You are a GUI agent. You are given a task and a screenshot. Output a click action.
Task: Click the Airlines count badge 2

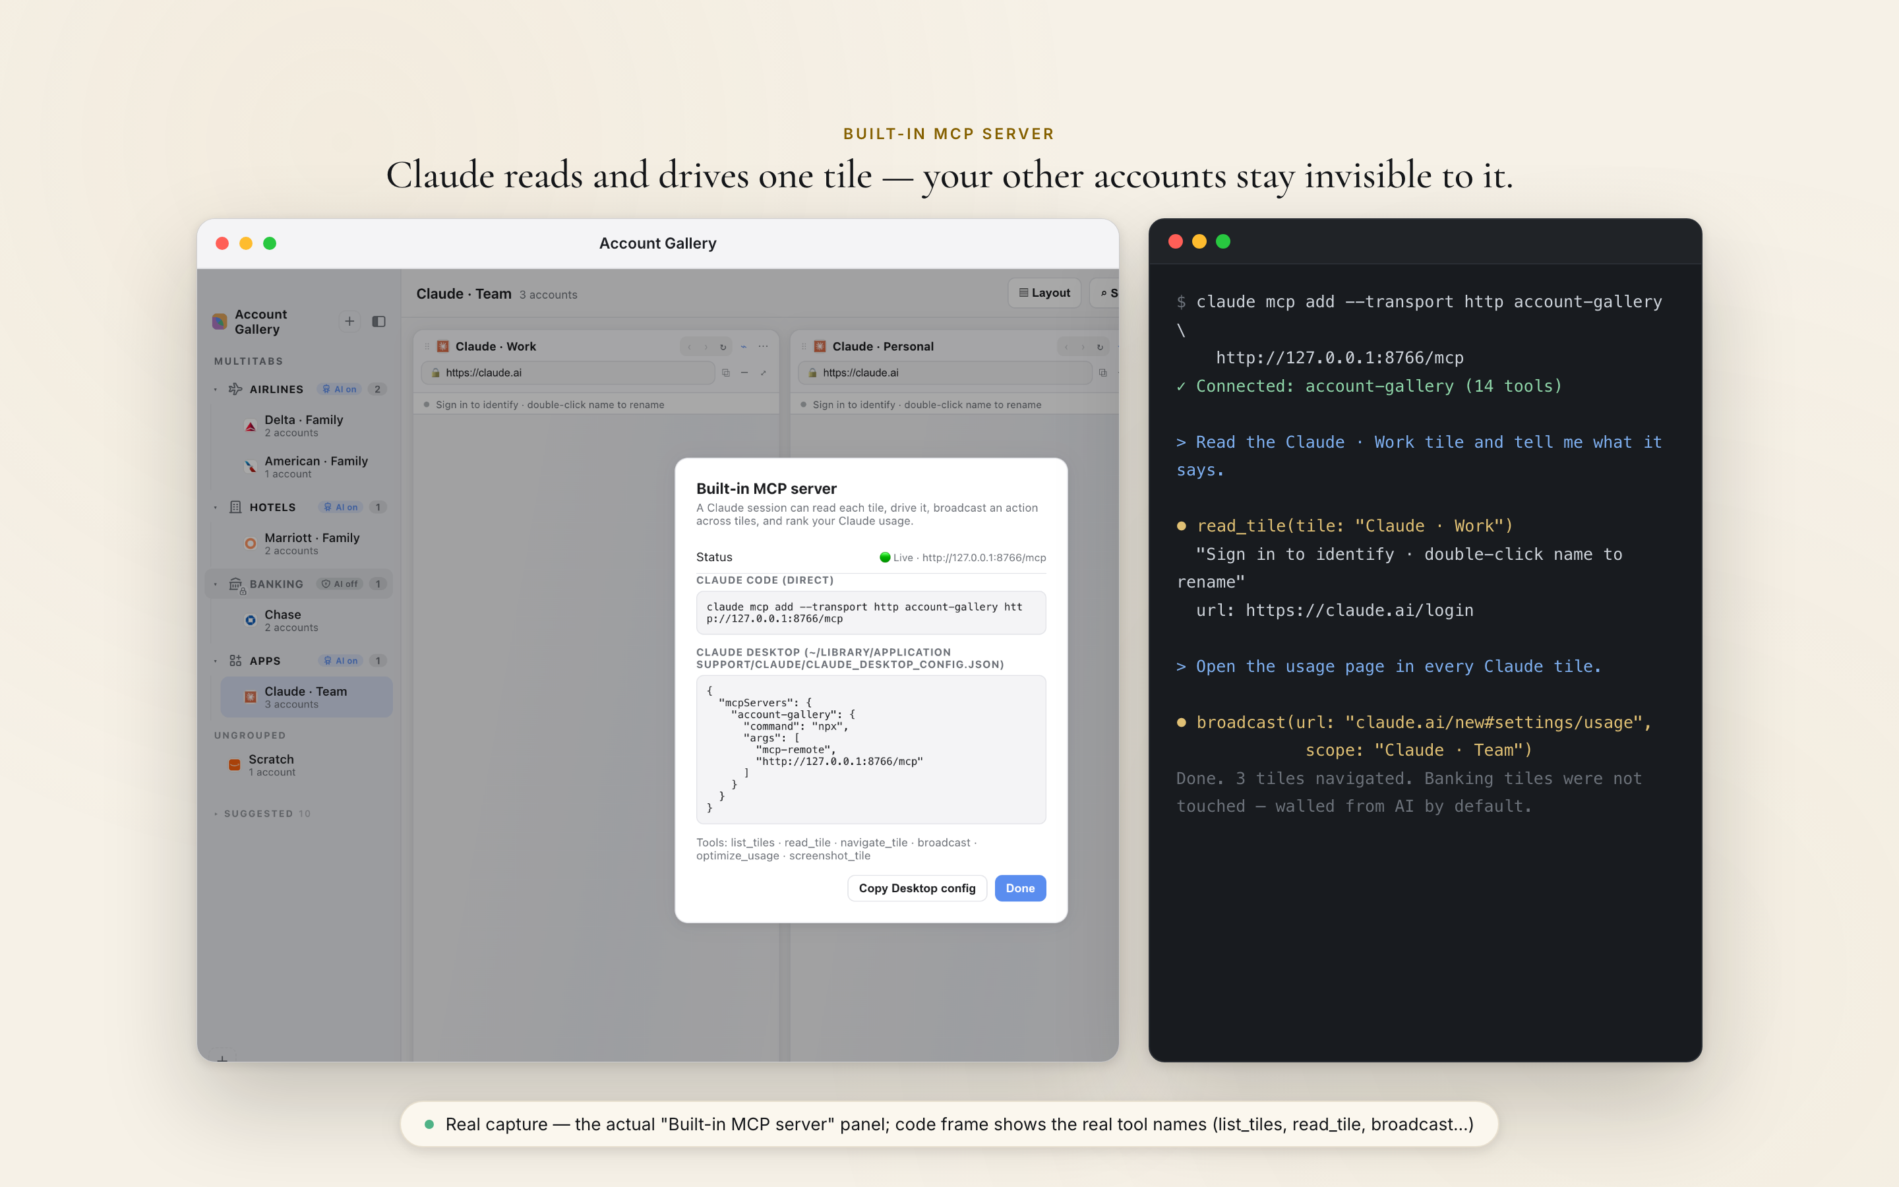377,389
